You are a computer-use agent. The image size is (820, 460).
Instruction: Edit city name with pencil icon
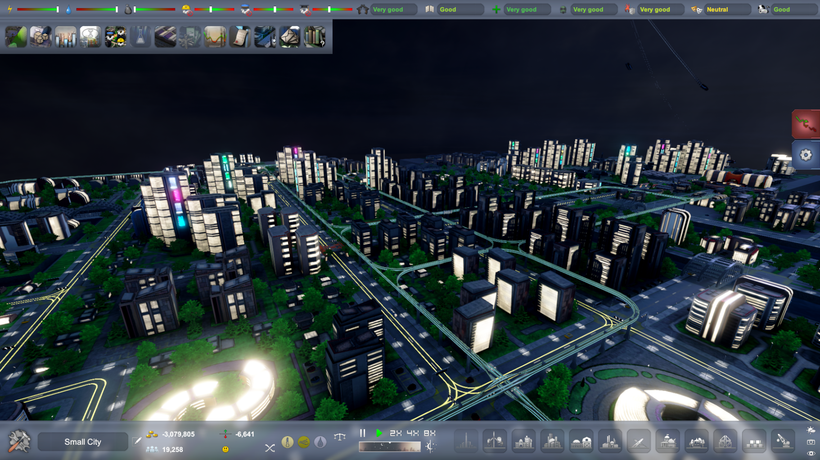pos(137,441)
